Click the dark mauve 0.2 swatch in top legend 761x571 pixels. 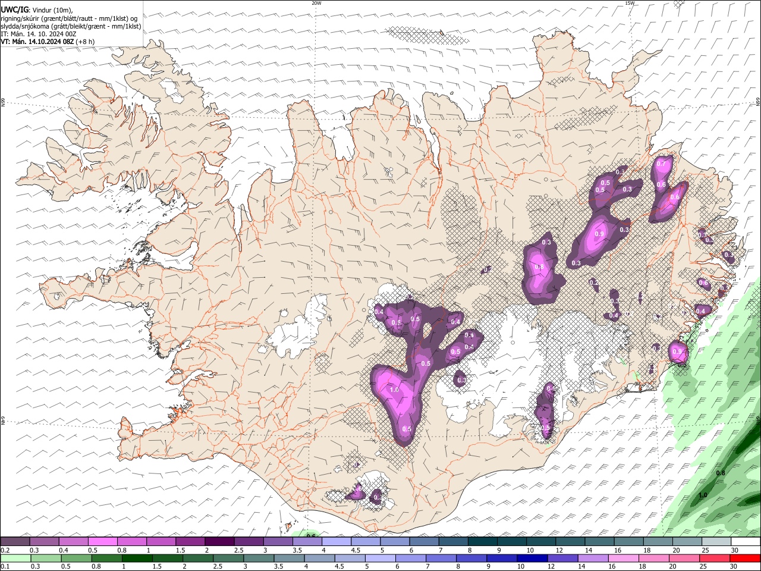coord(15,542)
